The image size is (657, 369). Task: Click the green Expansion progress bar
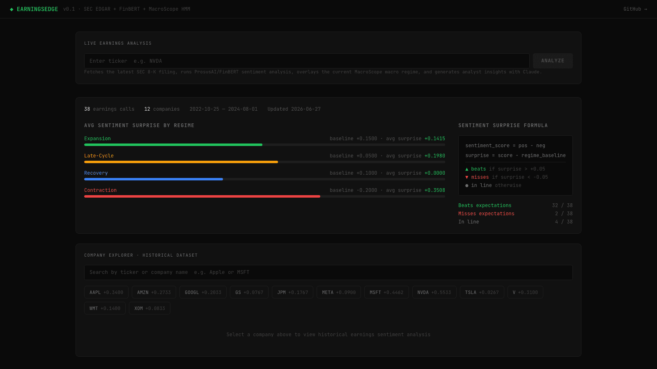(173, 145)
